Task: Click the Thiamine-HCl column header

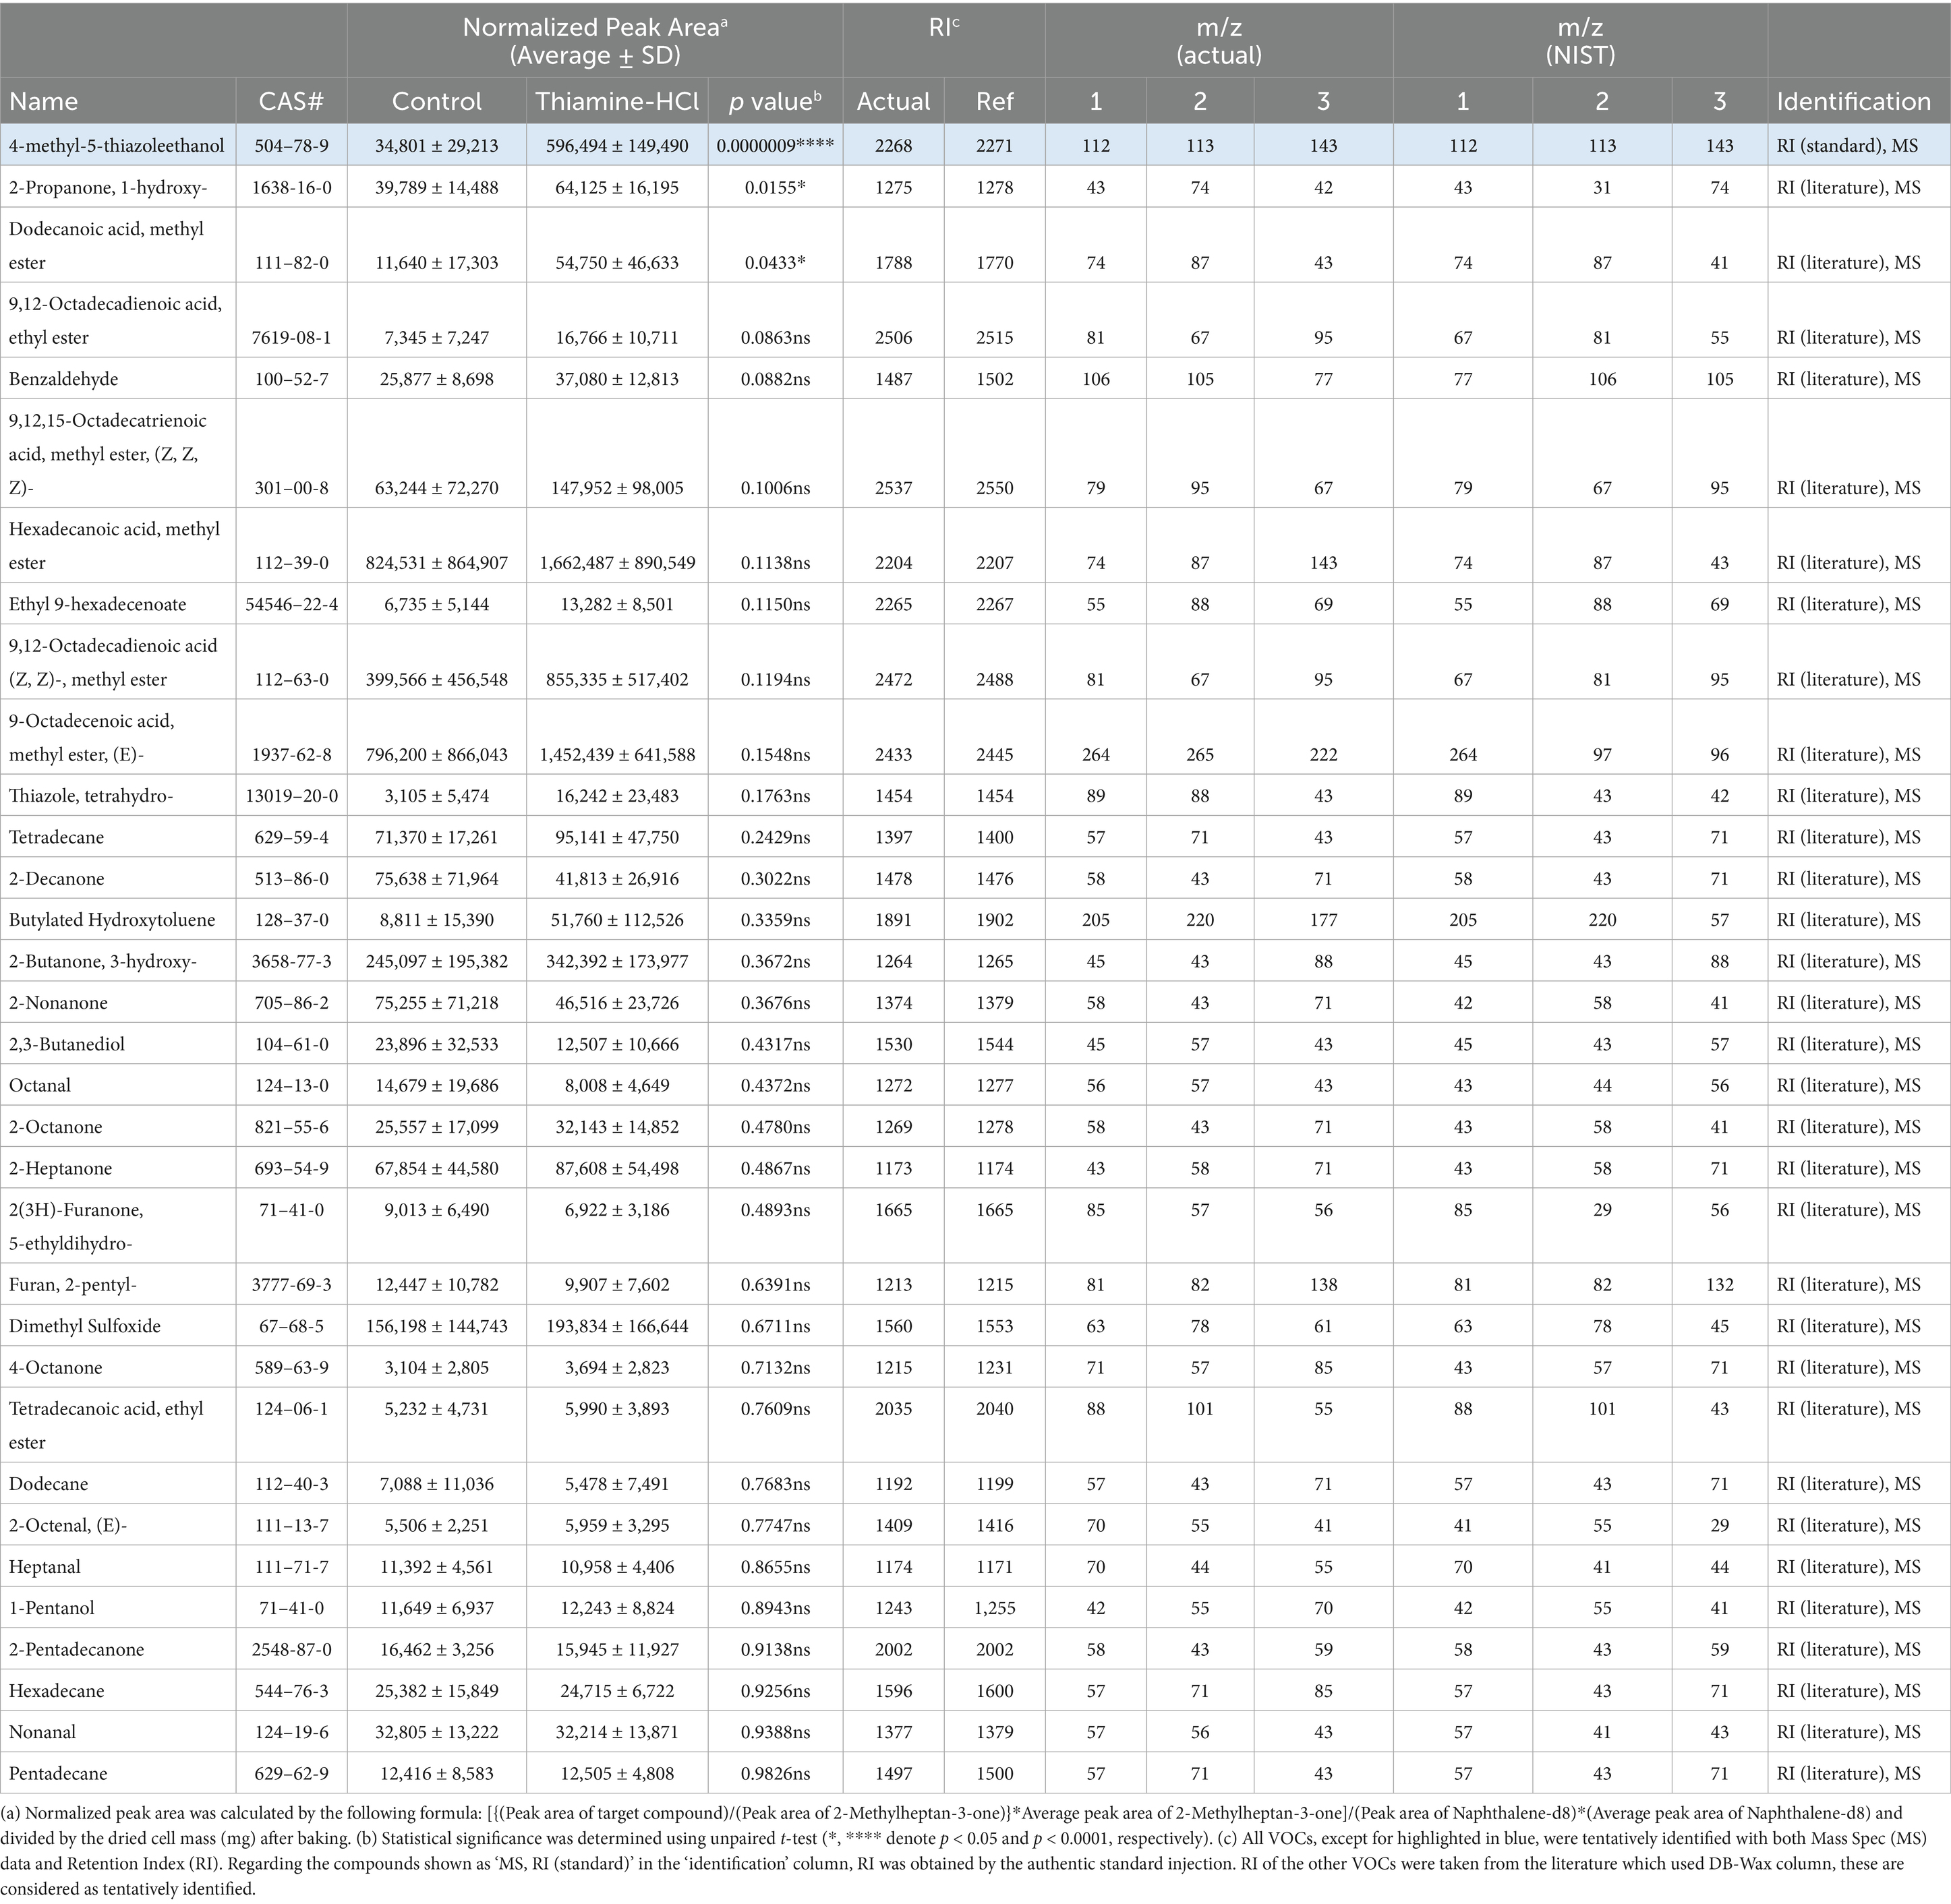Action: pos(616,101)
